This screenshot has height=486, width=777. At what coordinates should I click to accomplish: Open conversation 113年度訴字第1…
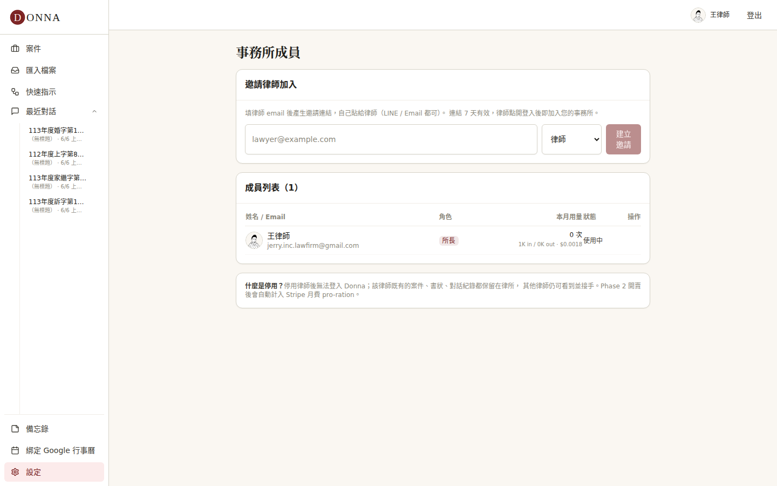click(57, 205)
